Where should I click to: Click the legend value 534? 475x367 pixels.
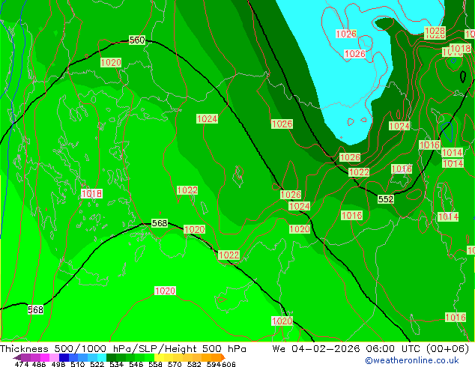click(116, 364)
